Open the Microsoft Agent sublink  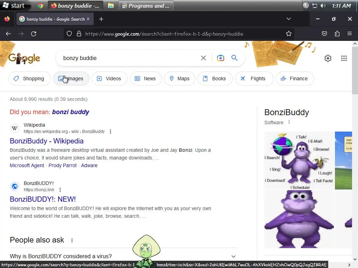coord(27,165)
